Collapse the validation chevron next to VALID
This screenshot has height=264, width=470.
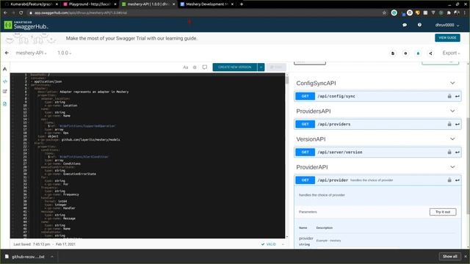283,244
